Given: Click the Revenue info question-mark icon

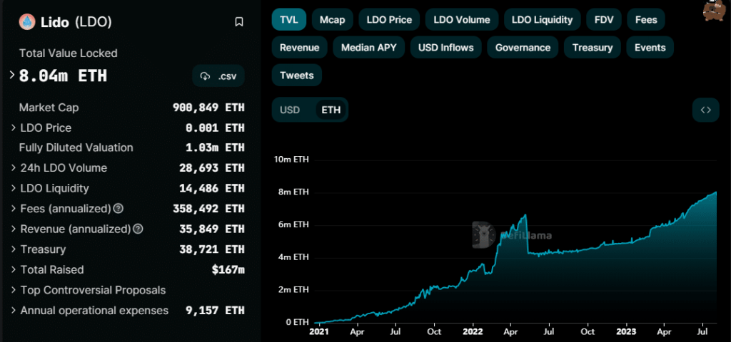Looking at the screenshot, I should [x=138, y=229].
